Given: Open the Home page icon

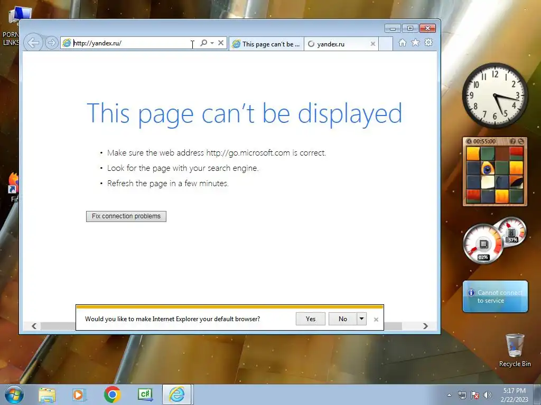Looking at the screenshot, I should (402, 42).
